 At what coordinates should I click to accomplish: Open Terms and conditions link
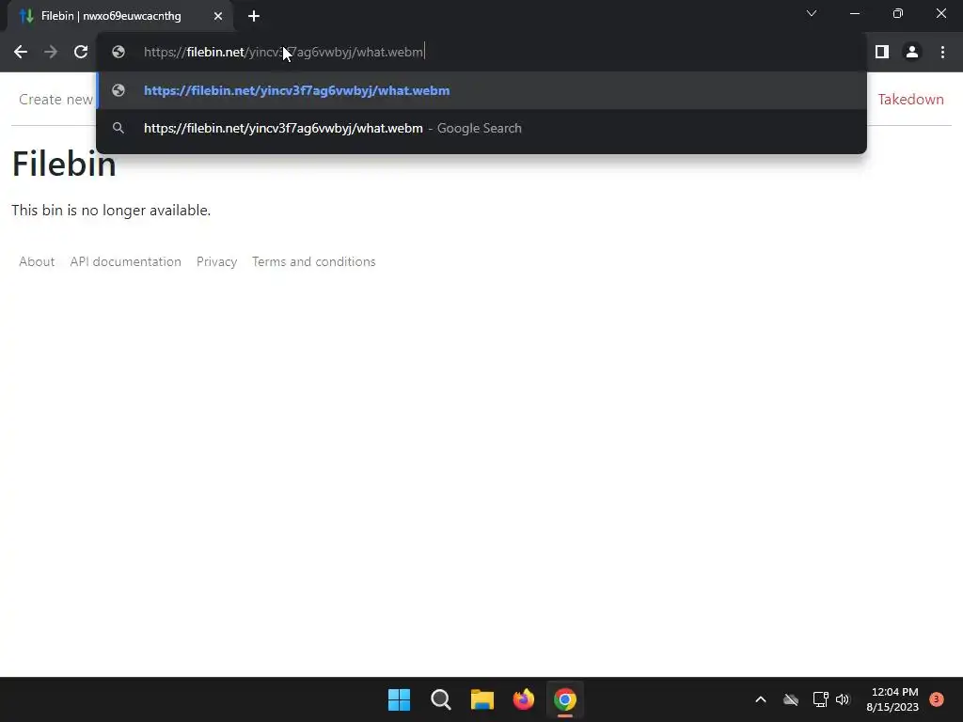pos(314,262)
